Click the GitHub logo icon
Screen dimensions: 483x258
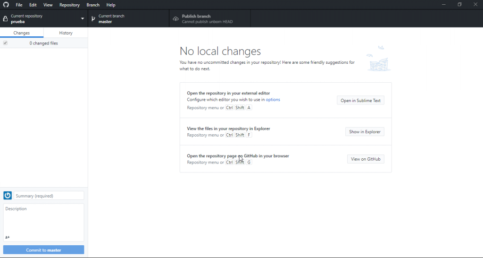[6, 5]
